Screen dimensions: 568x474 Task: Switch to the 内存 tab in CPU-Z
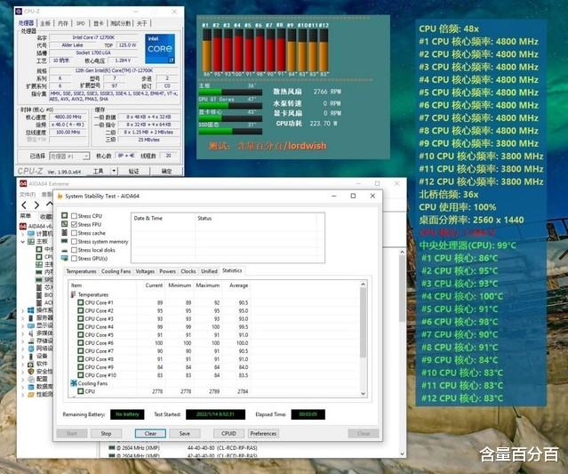(x=63, y=23)
